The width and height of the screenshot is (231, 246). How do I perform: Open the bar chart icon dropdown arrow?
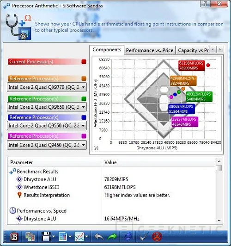click(x=70, y=236)
